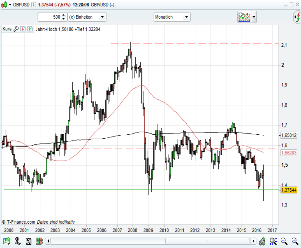Click the scroll right arrow of chart scrollbar

tap(254, 241)
